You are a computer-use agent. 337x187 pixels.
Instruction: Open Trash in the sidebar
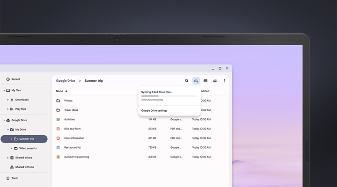[x=15, y=178]
